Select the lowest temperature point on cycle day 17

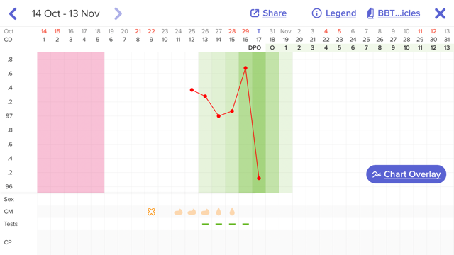(259, 178)
